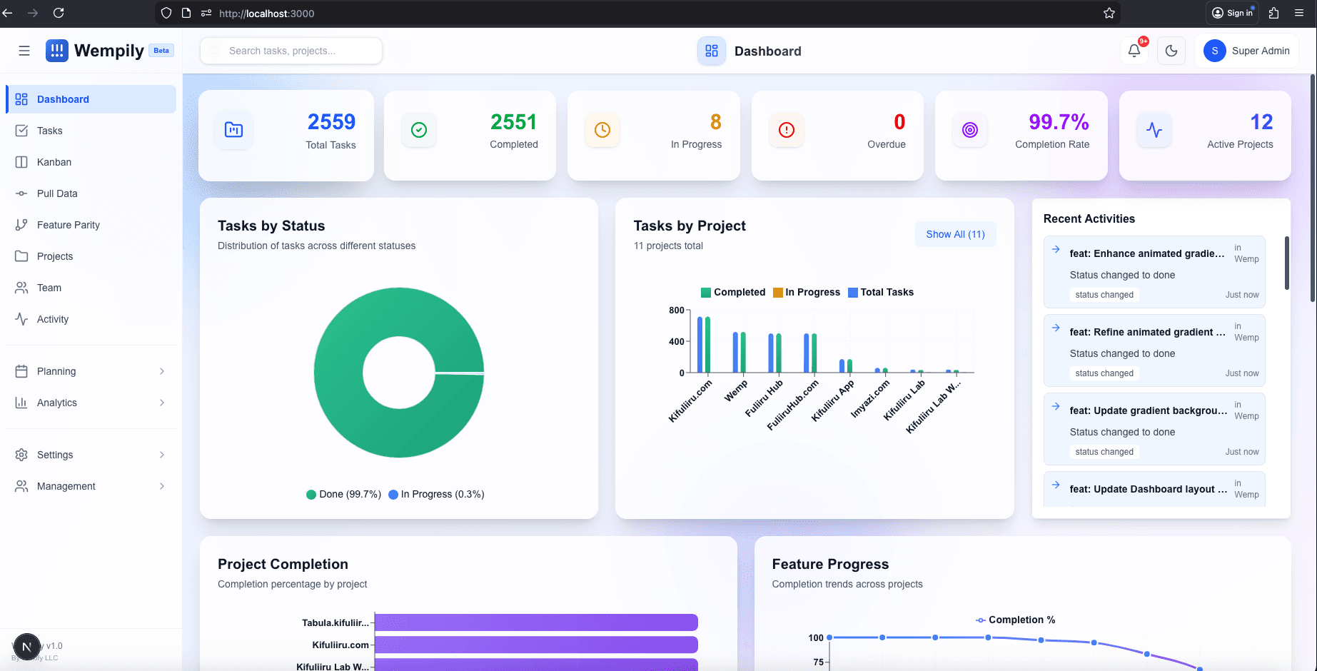Open the Tasks page from the sidebar
Screen dimensions: 1317x671
click(49, 131)
